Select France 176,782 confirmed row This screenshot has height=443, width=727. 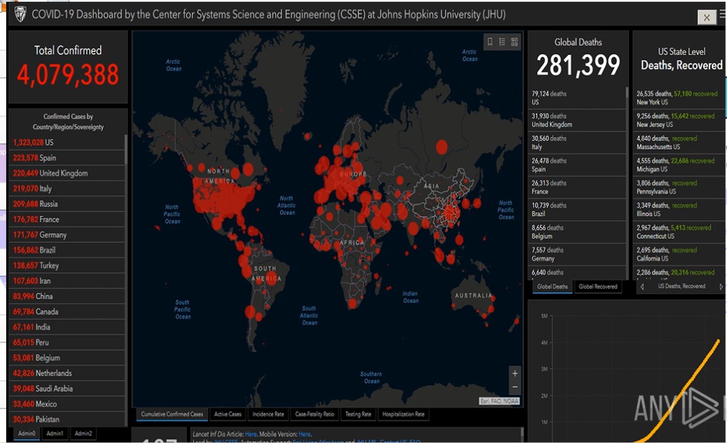[67, 219]
